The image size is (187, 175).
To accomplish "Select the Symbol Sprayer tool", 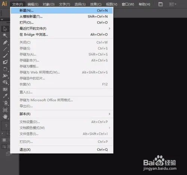I will pyautogui.click(x=5, y=103).
